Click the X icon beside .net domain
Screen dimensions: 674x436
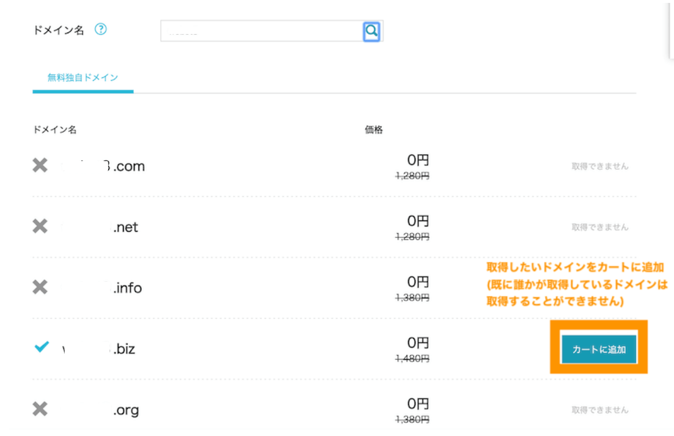(40, 226)
